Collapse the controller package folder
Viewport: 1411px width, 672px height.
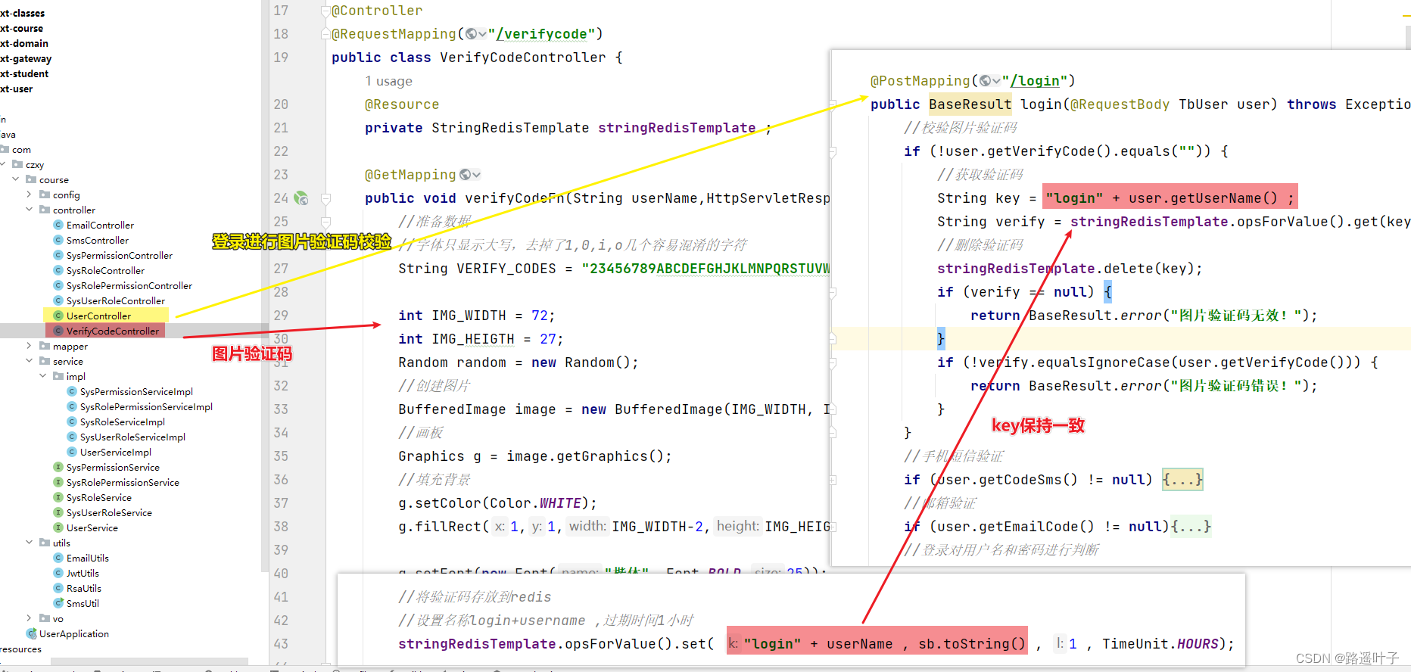(30, 210)
